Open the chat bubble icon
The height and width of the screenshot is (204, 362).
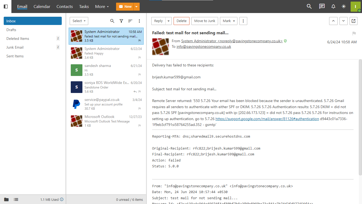tap(322, 6)
